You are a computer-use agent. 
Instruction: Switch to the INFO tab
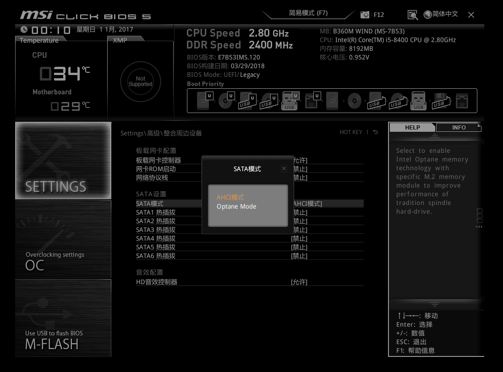click(459, 128)
